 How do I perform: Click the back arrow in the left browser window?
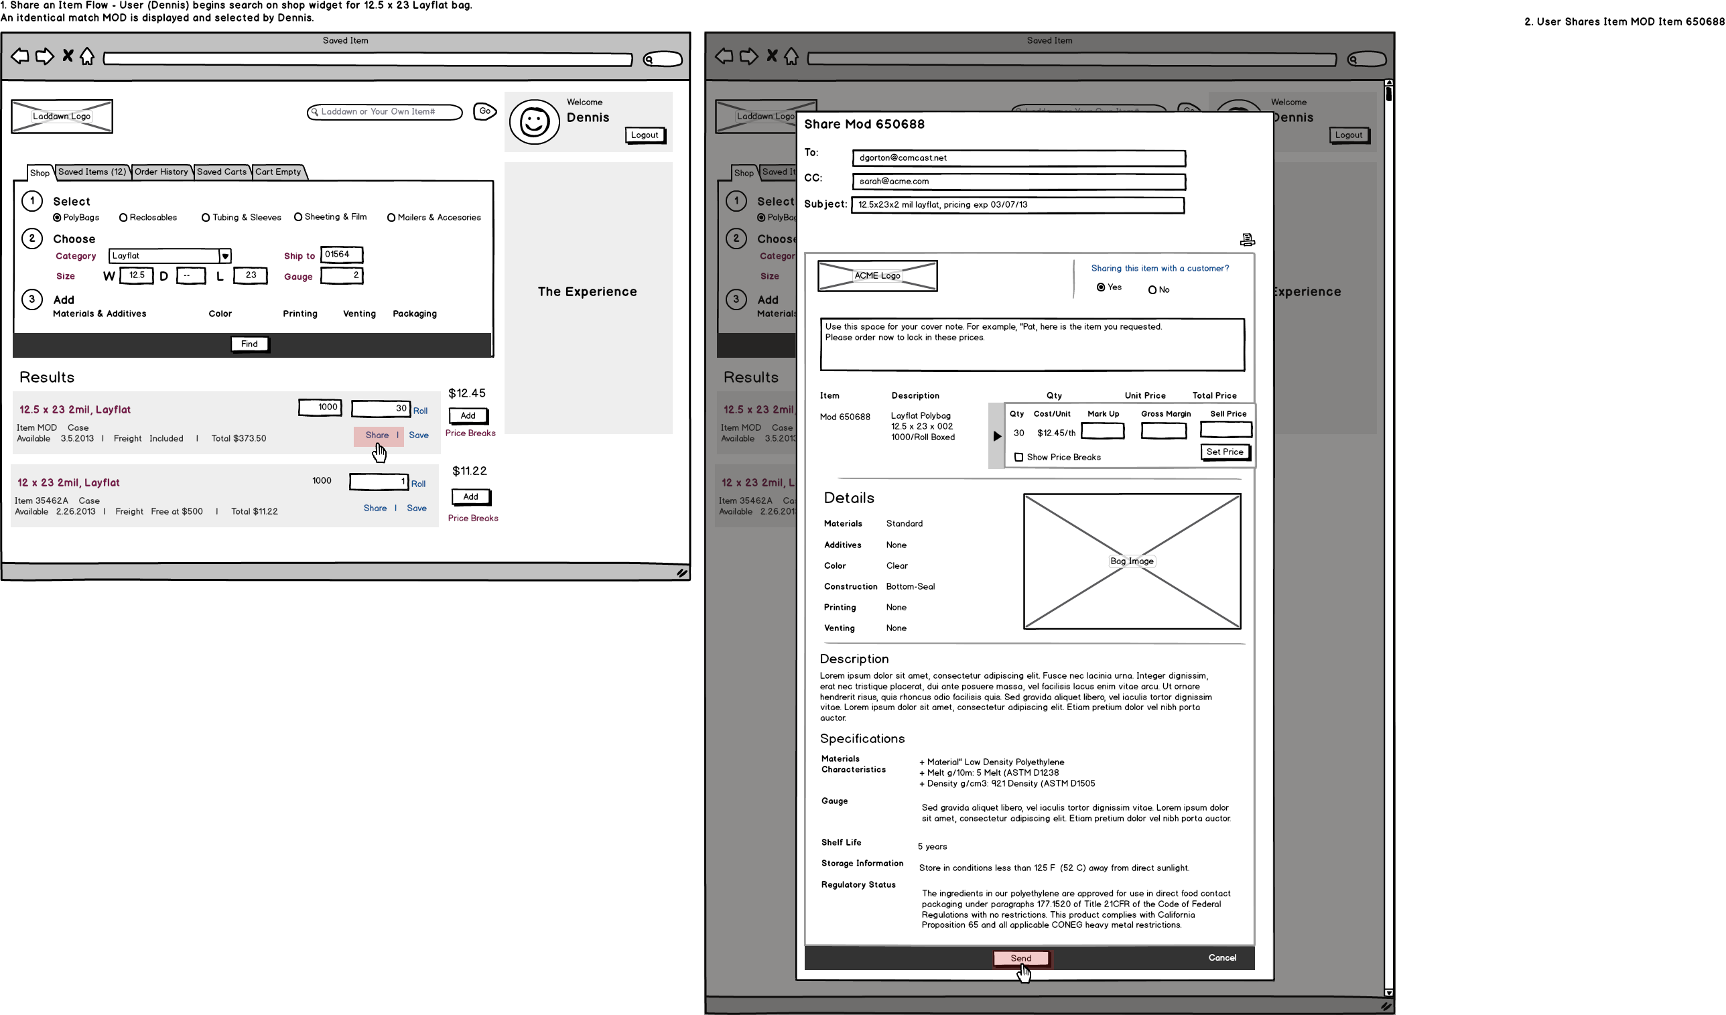[20, 56]
